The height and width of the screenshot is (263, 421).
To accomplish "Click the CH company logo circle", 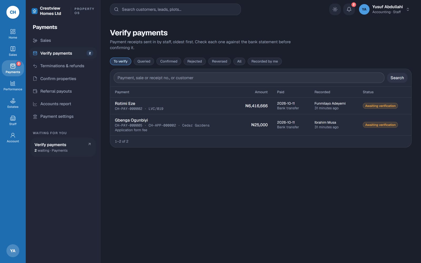I will (13, 12).
